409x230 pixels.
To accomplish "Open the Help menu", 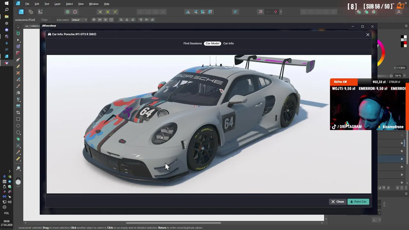I will [x=107, y=4].
